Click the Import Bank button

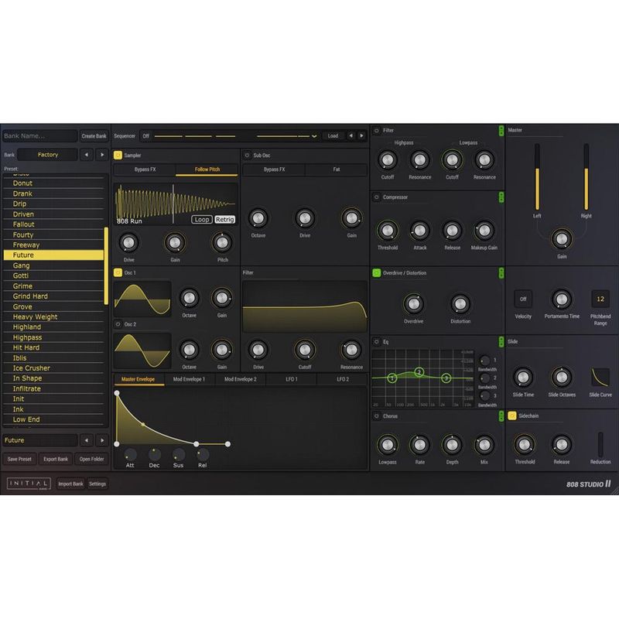click(x=70, y=484)
